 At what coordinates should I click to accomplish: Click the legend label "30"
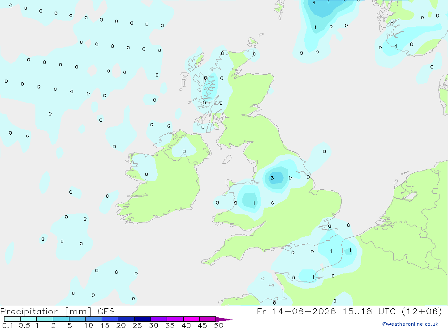[153, 325]
